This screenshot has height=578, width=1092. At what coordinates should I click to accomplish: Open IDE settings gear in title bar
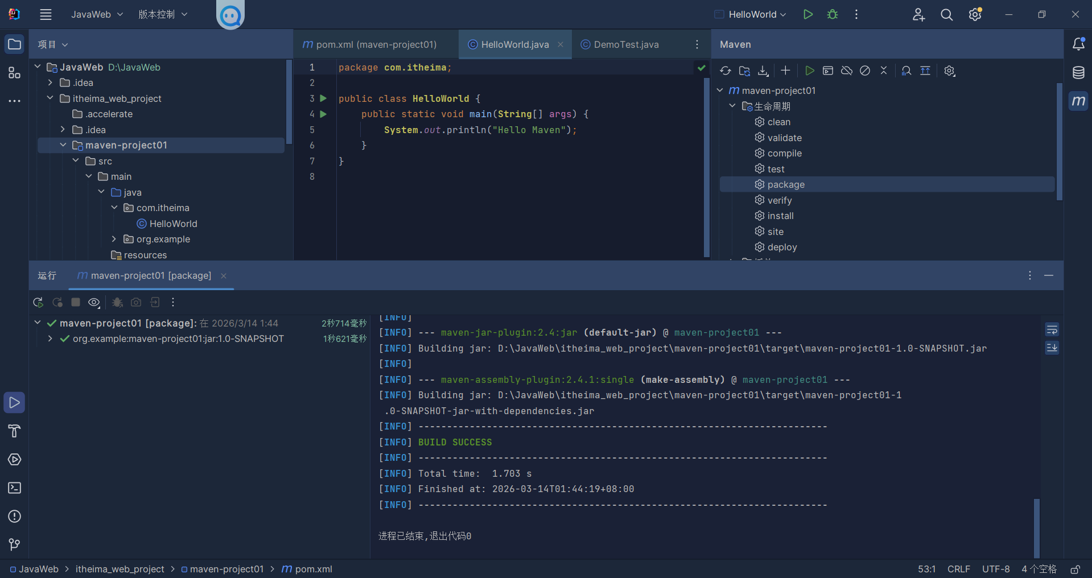[x=975, y=15]
